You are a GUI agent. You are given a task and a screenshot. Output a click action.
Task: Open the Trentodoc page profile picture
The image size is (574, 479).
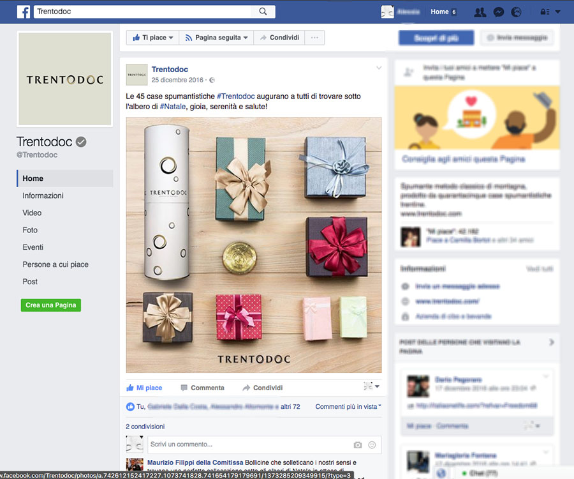tap(65, 79)
